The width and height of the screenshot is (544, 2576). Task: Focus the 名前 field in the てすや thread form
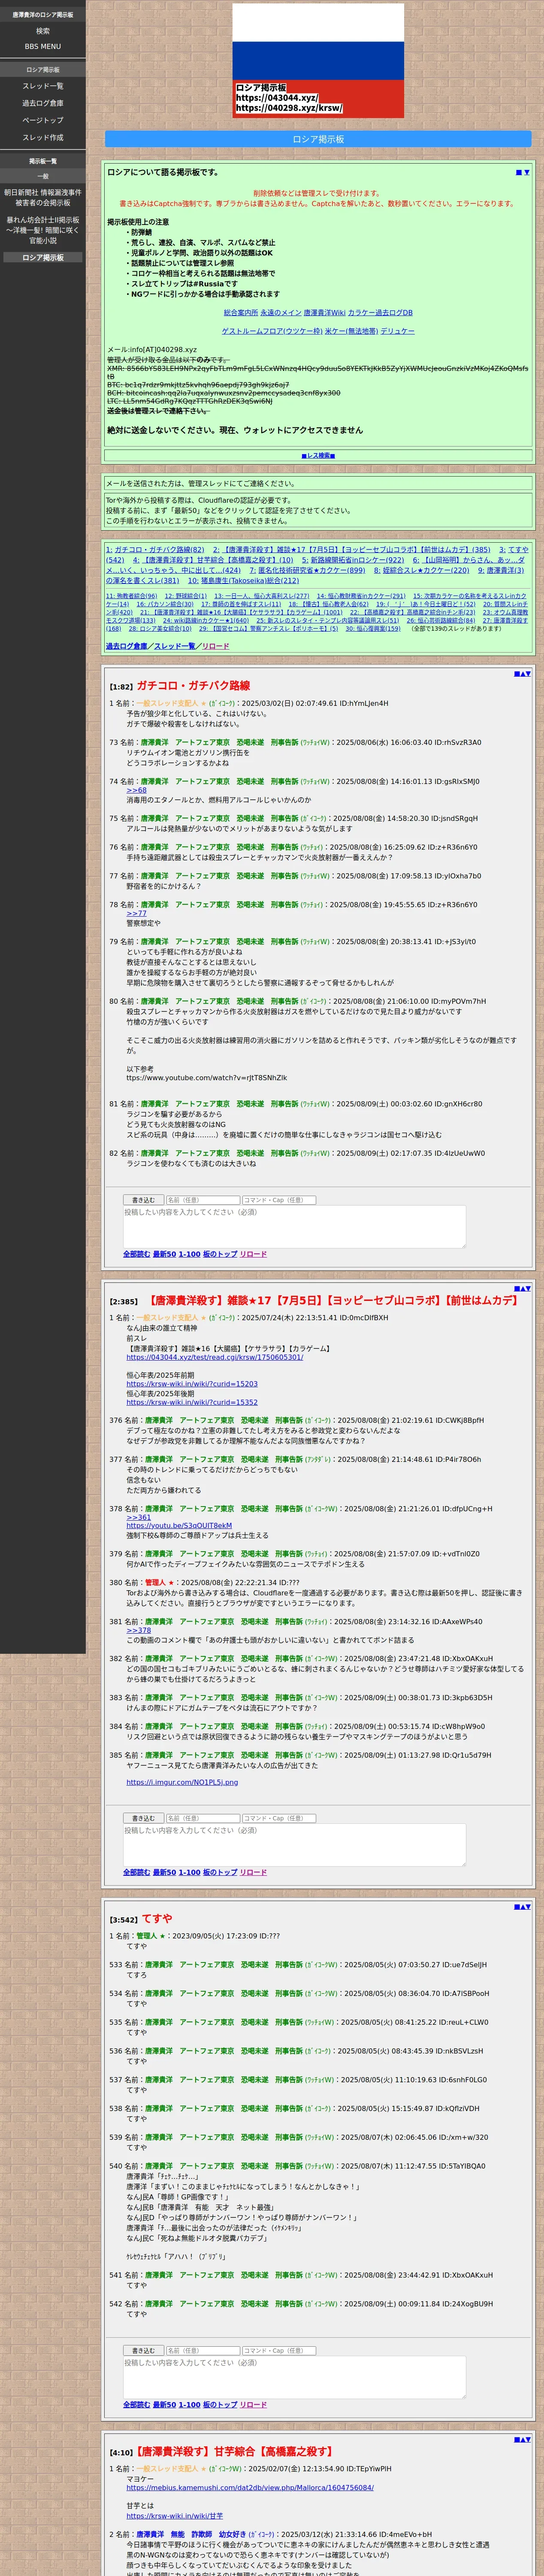(202, 2350)
